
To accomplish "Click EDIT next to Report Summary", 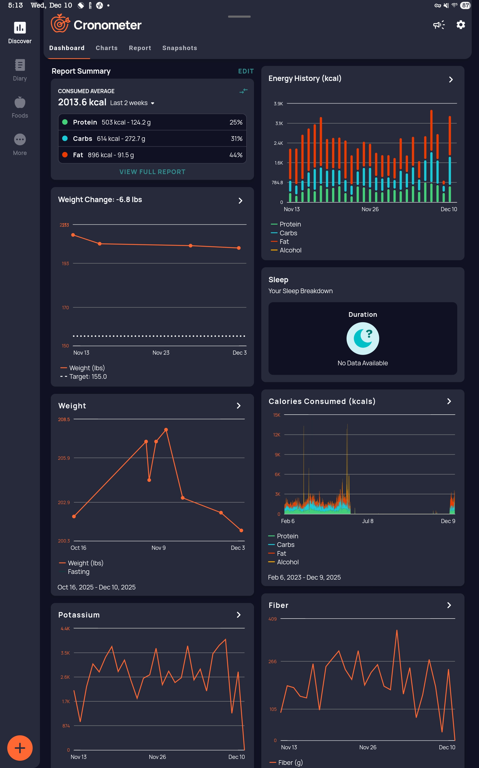I will coord(246,71).
